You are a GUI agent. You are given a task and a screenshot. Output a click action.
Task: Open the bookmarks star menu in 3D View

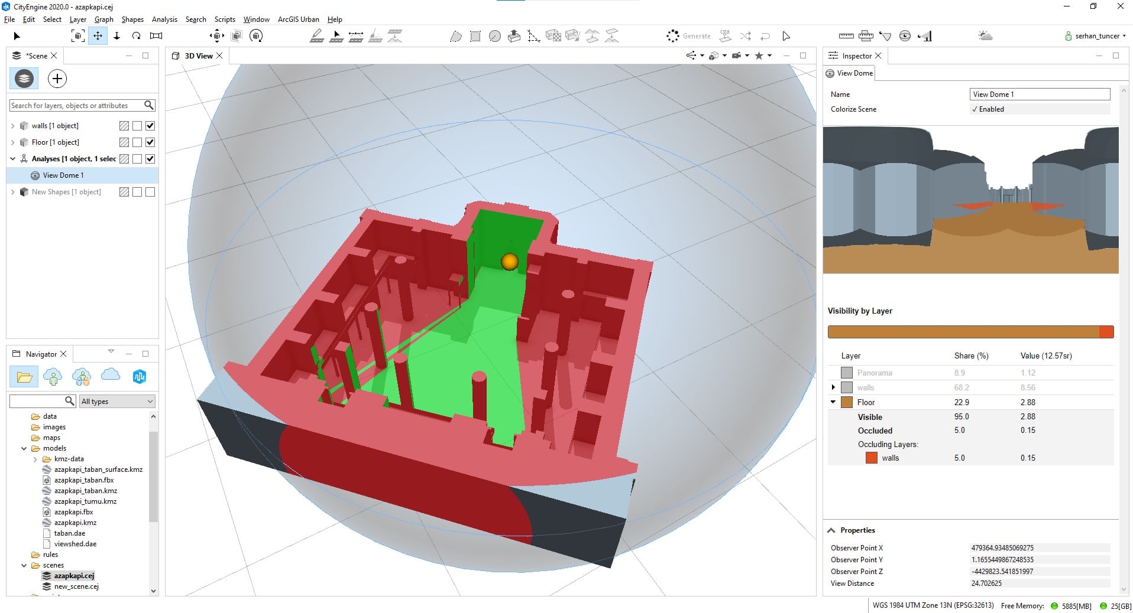click(763, 56)
